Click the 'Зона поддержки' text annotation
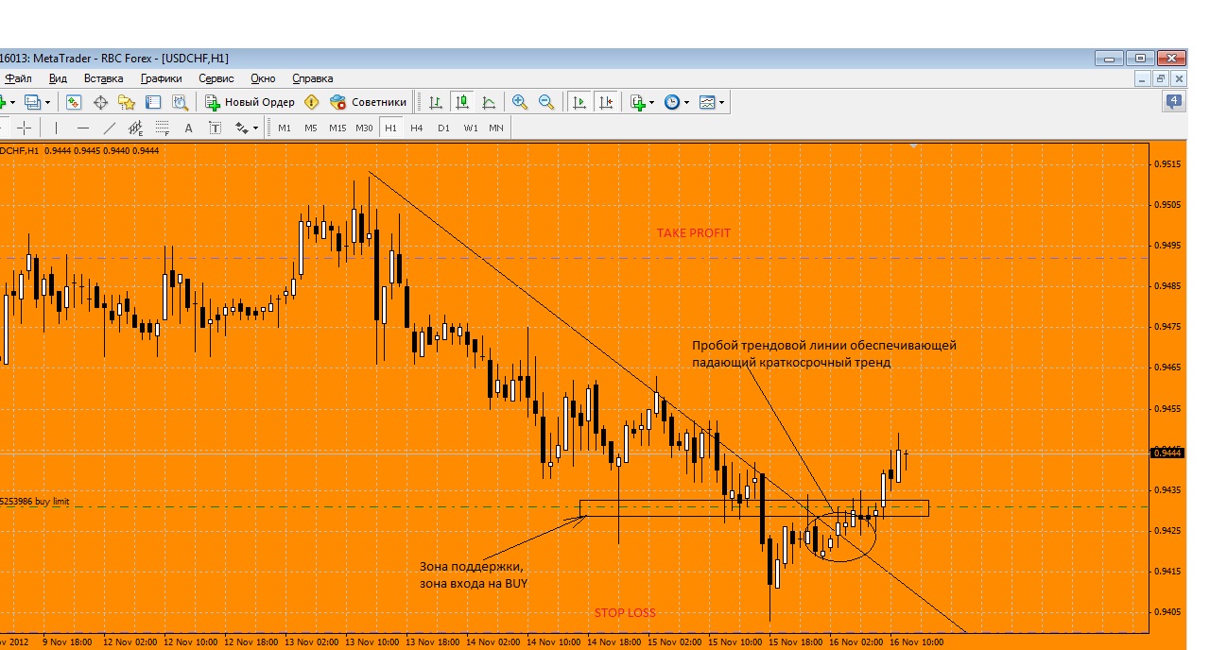Screen dimensions: 1210x650 474,574
